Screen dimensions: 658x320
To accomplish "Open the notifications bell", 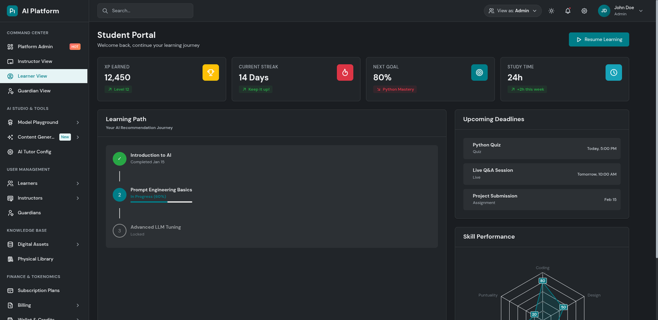I will (x=568, y=10).
